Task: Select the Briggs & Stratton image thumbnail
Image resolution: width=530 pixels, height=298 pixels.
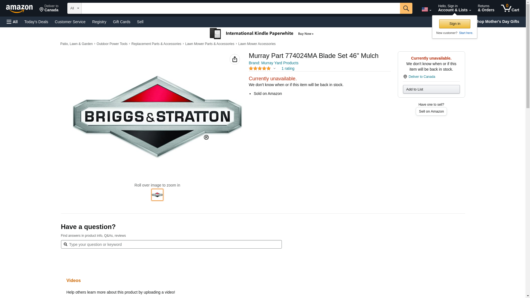Action: coord(157,195)
